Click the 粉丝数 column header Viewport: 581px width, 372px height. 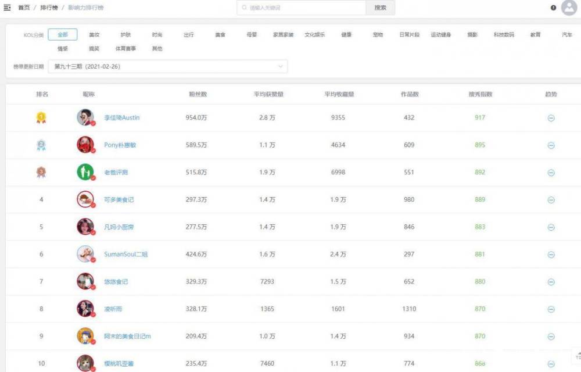point(198,94)
